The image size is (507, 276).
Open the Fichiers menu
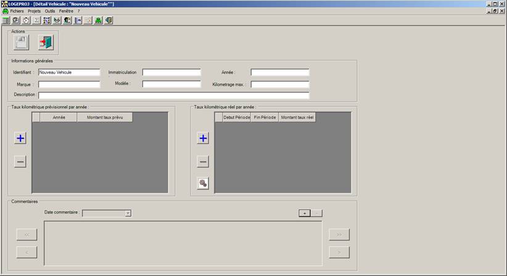point(18,11)
